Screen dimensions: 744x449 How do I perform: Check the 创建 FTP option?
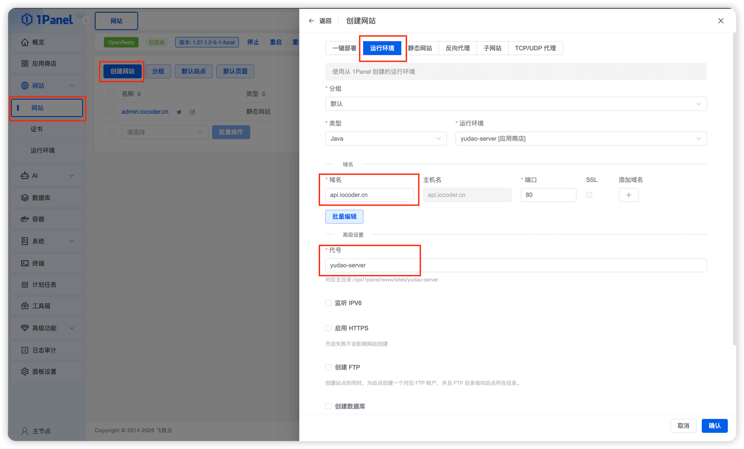[328, 367]
